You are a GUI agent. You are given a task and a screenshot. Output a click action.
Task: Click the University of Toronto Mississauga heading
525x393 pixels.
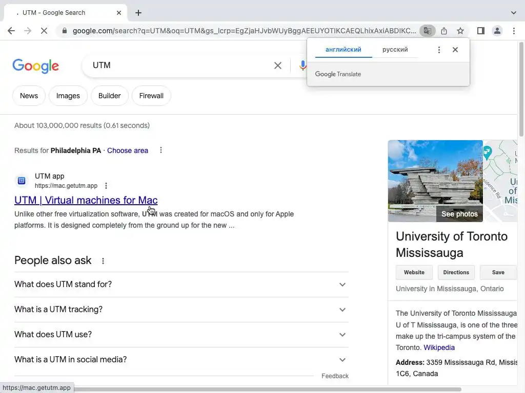click(452, 244)
